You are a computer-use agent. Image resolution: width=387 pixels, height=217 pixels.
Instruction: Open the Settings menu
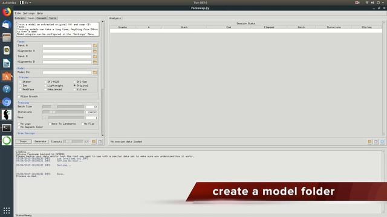(29, 13)
